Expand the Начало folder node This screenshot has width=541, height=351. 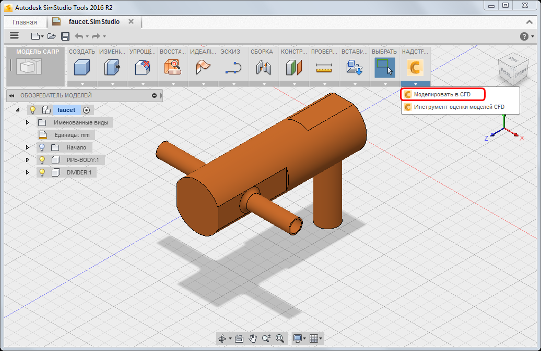click(x=27, y=147)
